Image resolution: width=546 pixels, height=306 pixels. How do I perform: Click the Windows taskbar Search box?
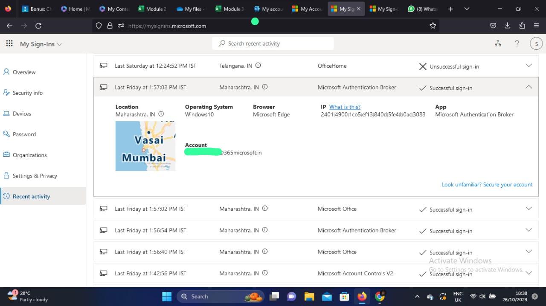click(x=220, y=296)
